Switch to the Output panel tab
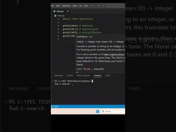Screen dimensions: 176x132 (70, 76)
